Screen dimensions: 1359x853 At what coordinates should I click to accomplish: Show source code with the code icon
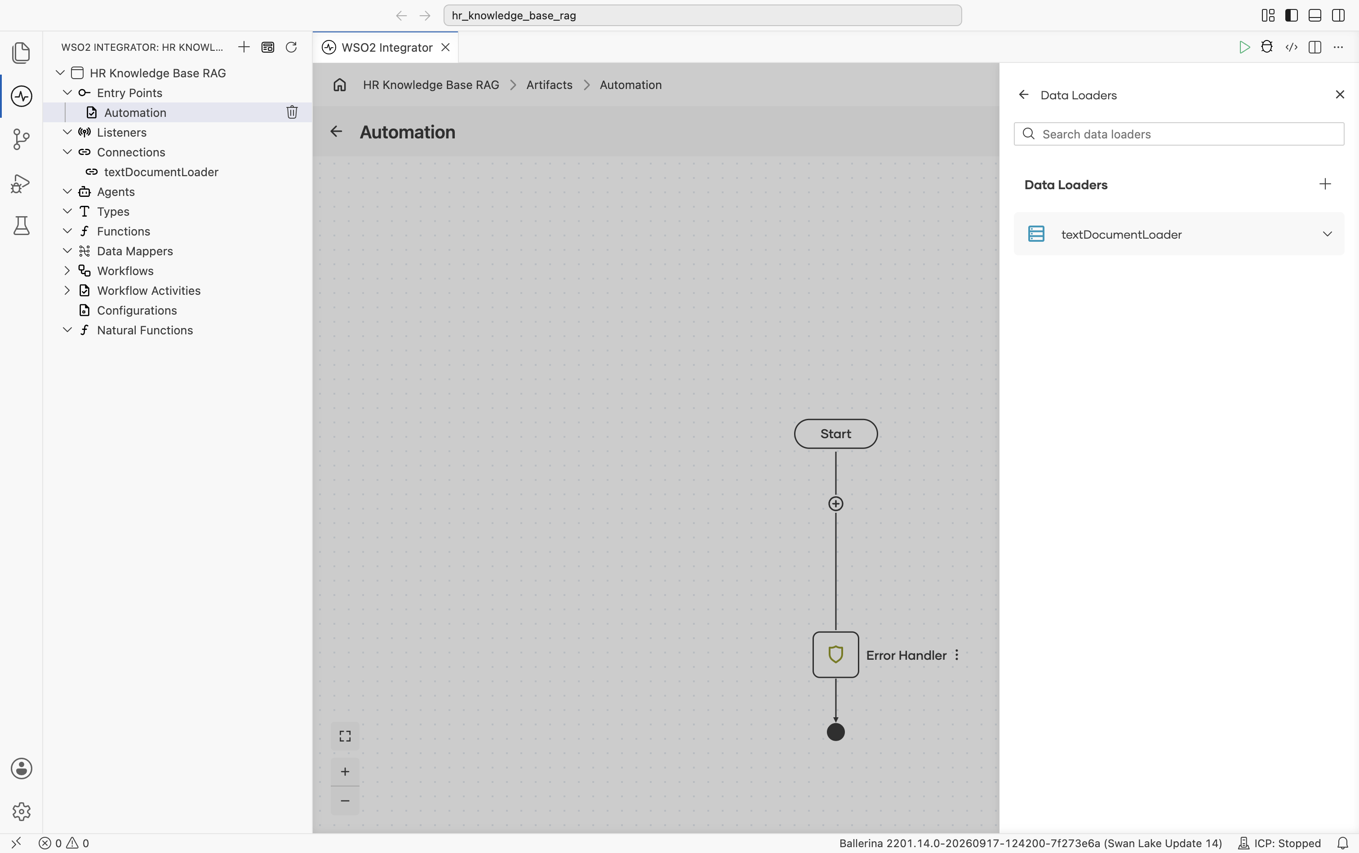[1291, 47]
